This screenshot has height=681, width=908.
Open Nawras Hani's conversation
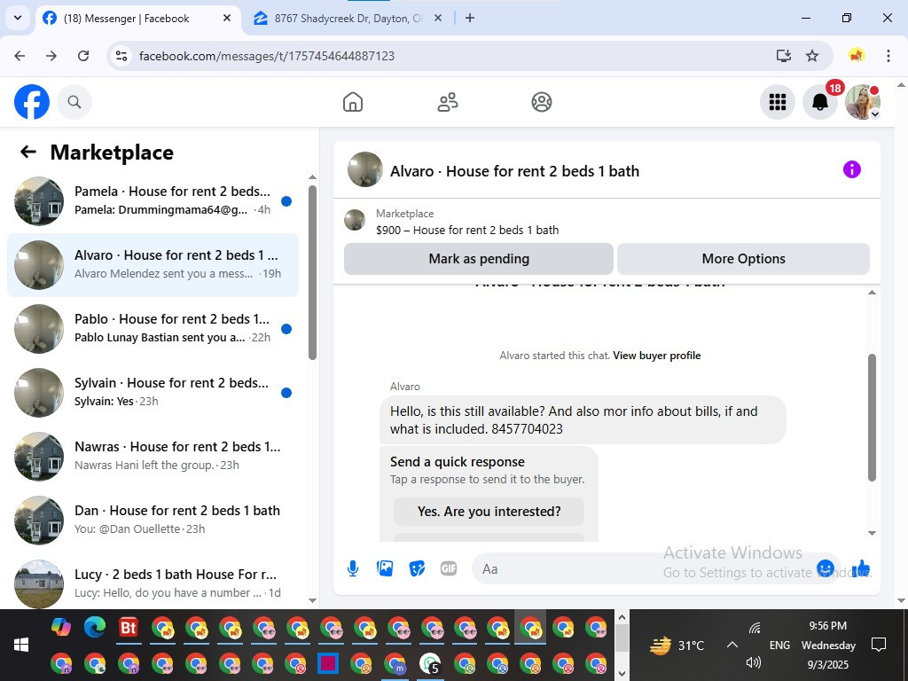click(153, 456)
